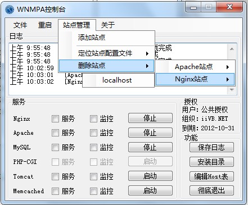248x205 pixels.
Task: Open the 文件 menu
Action: coord(20,25)
